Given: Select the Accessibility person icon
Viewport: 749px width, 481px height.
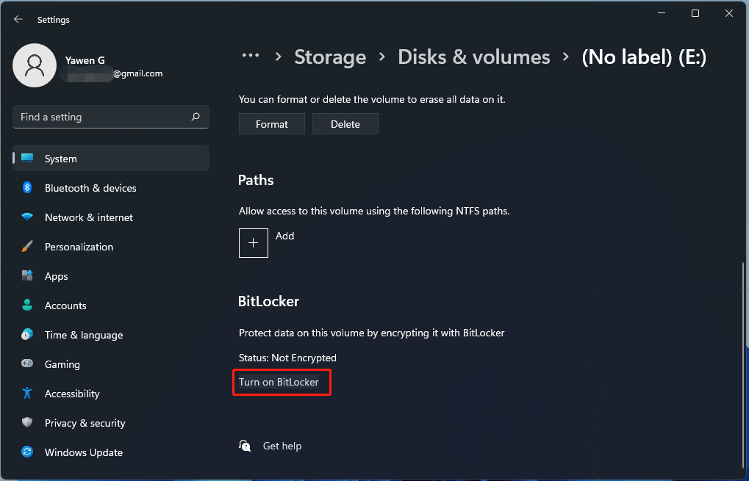Looking at the screenshot, I should [27, 394].
